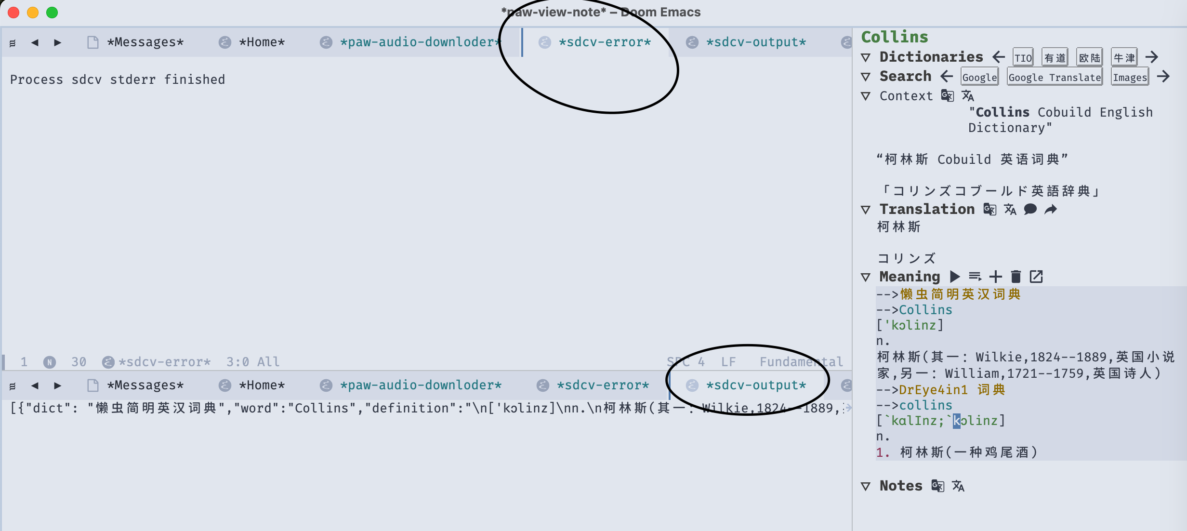Go to previous tab in the lower tab bar
This screenshot has width=1187, height=531.
pyautogui.click(x=35, y=385)
